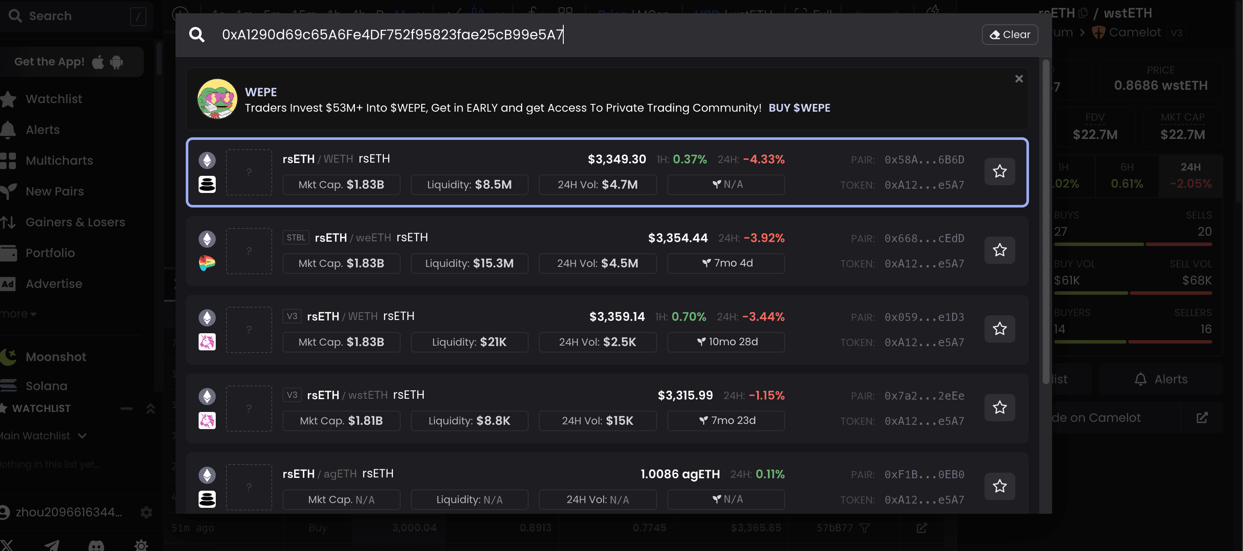Click Ethereum icon on rsETH/agETH row
This screenshot has height=551, width=1243.
click(x=207, y=475)
